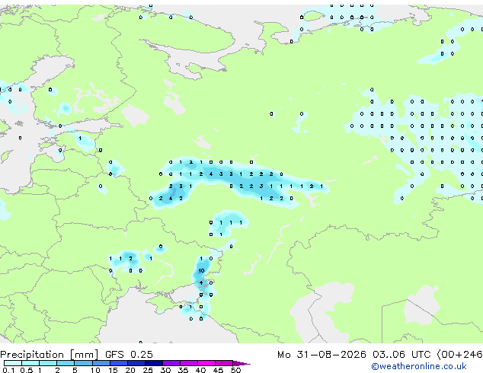Click the 0.1–0.5 mm legend swatch
483x373 pixels.
click(x=13, y=363)
